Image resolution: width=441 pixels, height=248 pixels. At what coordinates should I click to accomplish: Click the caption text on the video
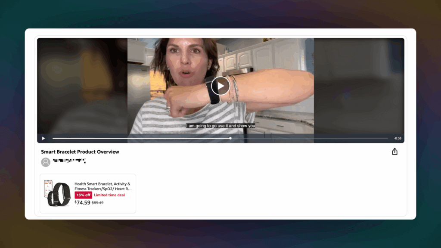pyautogui.click(x=220, y=126)
